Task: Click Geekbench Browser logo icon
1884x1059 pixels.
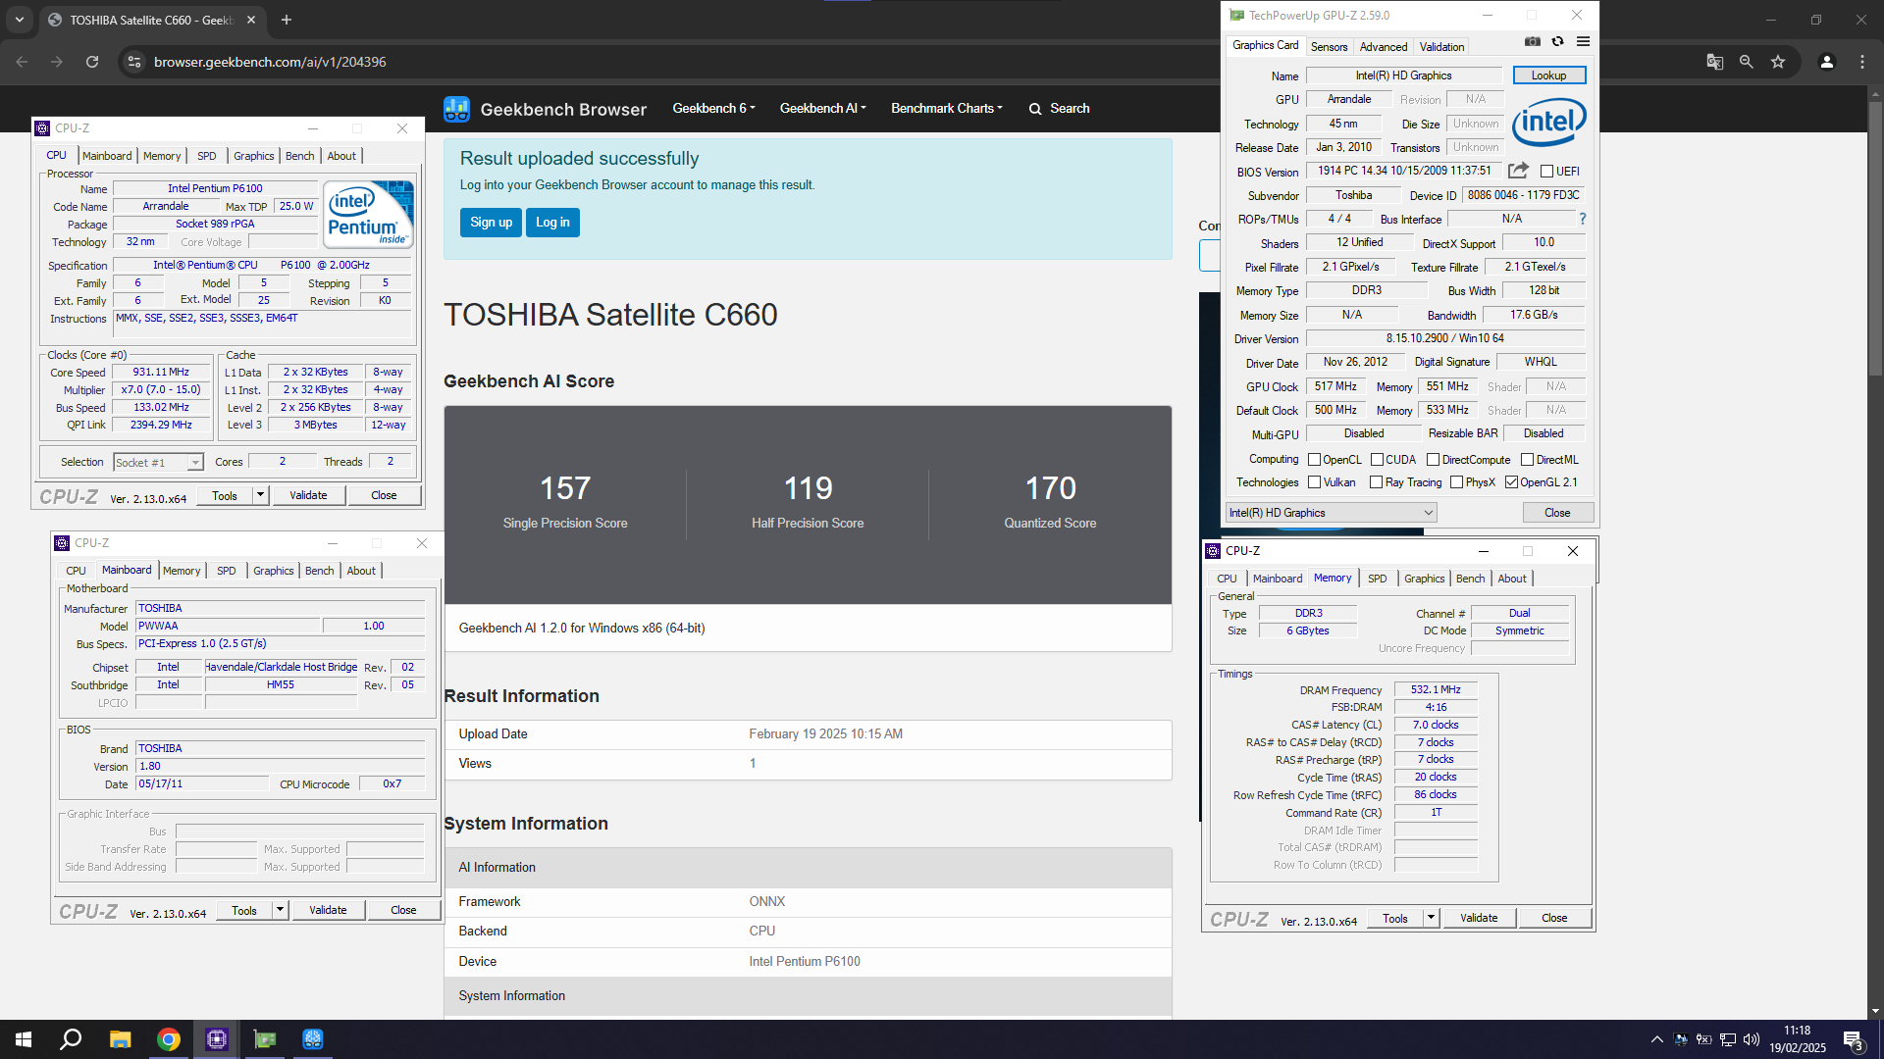Action: coord(456,109)
